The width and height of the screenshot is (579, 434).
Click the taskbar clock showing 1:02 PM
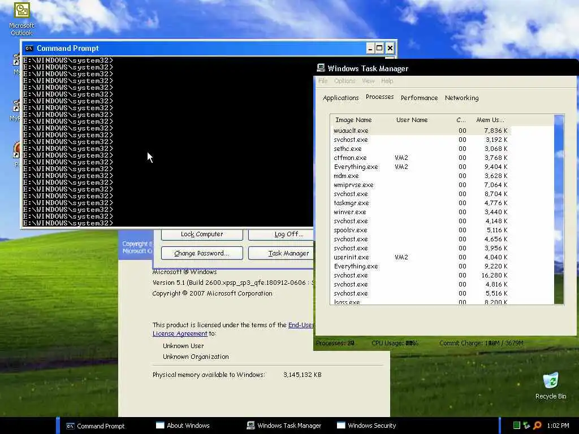(x=558, y=426)
